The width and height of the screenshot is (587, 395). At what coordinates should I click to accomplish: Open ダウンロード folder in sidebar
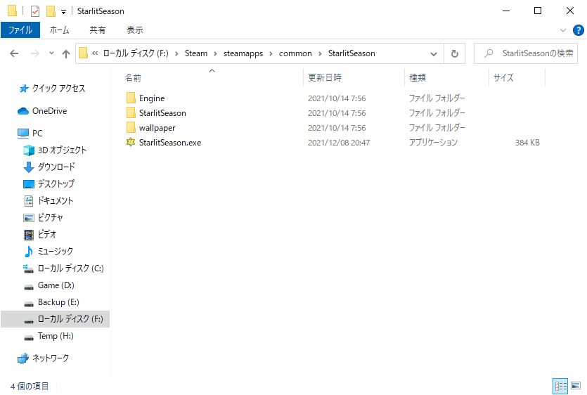49,167
